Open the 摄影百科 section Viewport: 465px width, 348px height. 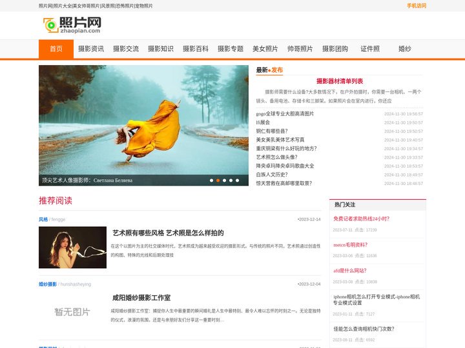point(196,49)
